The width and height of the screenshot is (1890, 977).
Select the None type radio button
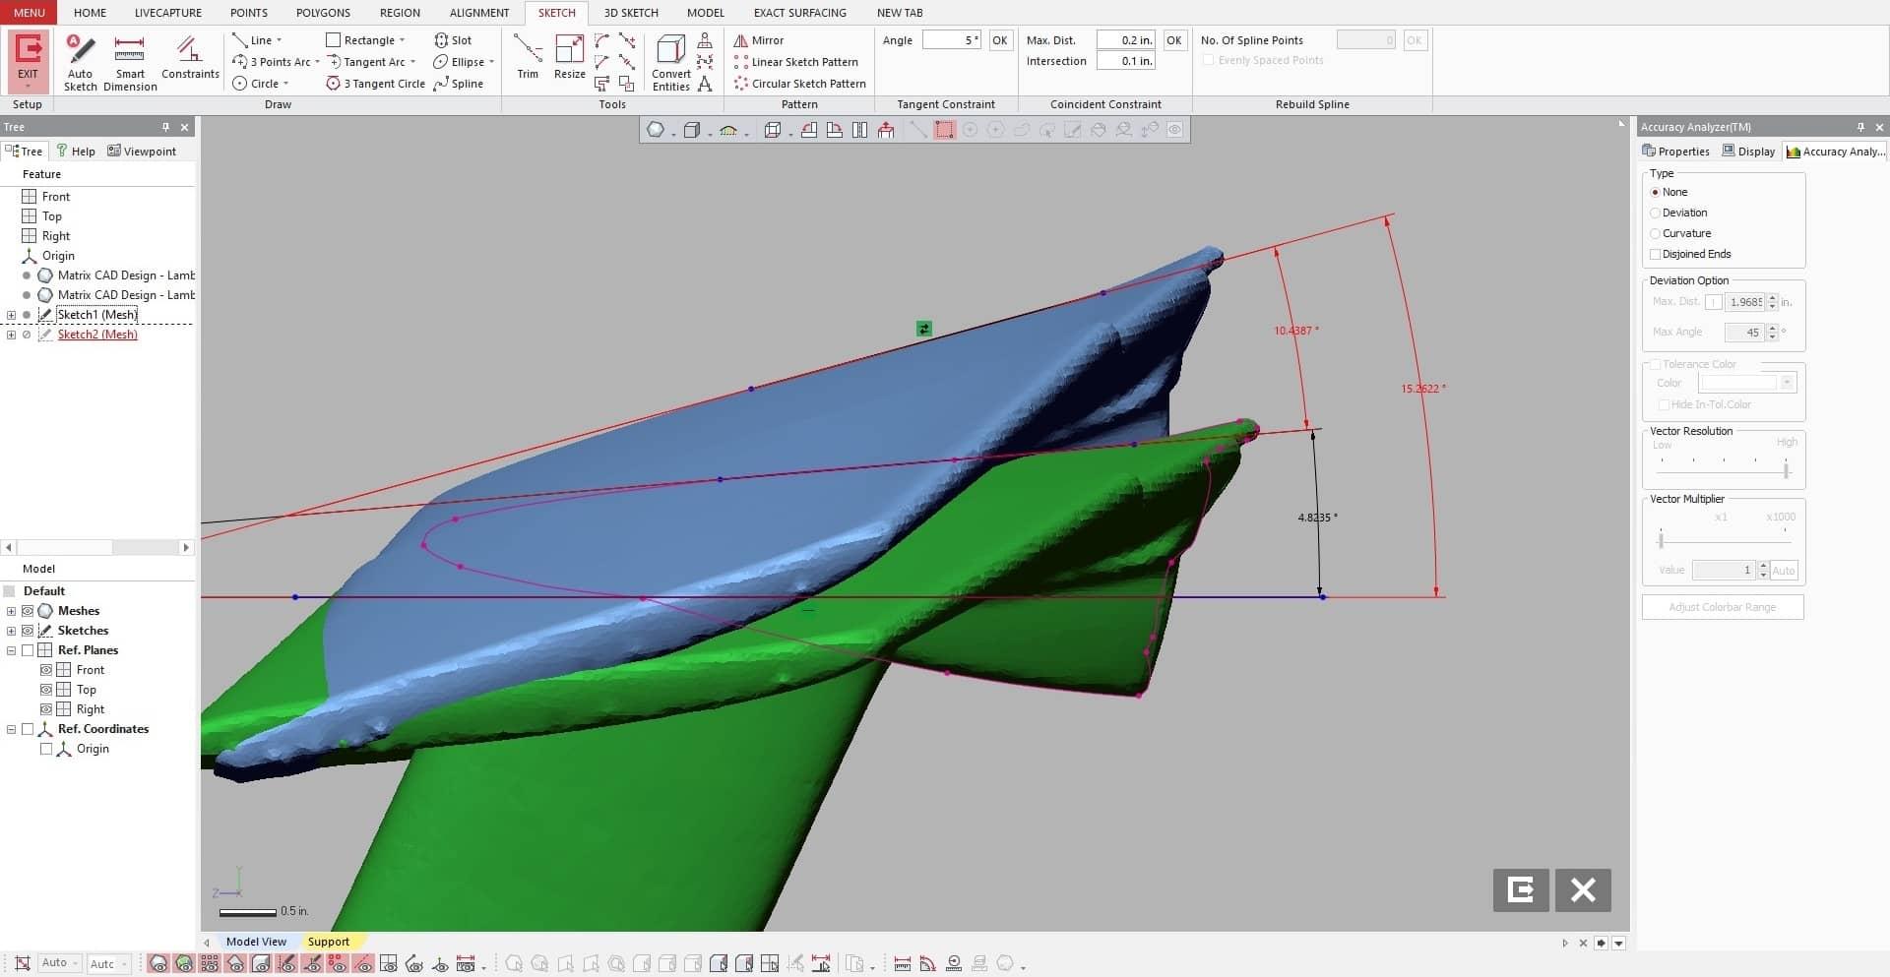(x=1656, y=192)
